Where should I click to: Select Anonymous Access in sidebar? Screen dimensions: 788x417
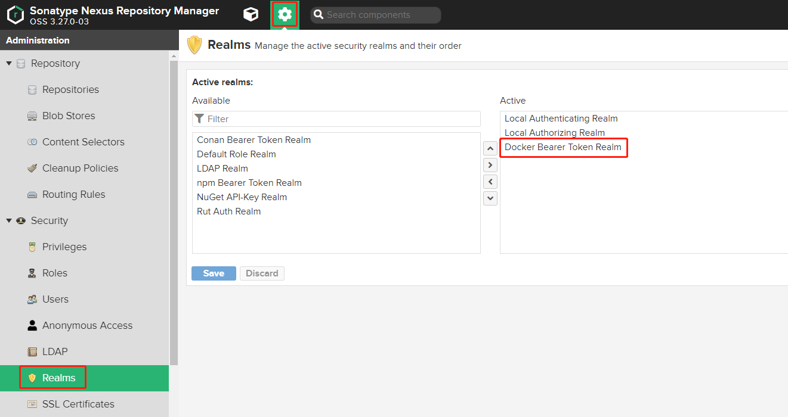87,325
